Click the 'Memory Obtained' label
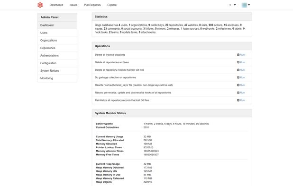 (106, 144)
